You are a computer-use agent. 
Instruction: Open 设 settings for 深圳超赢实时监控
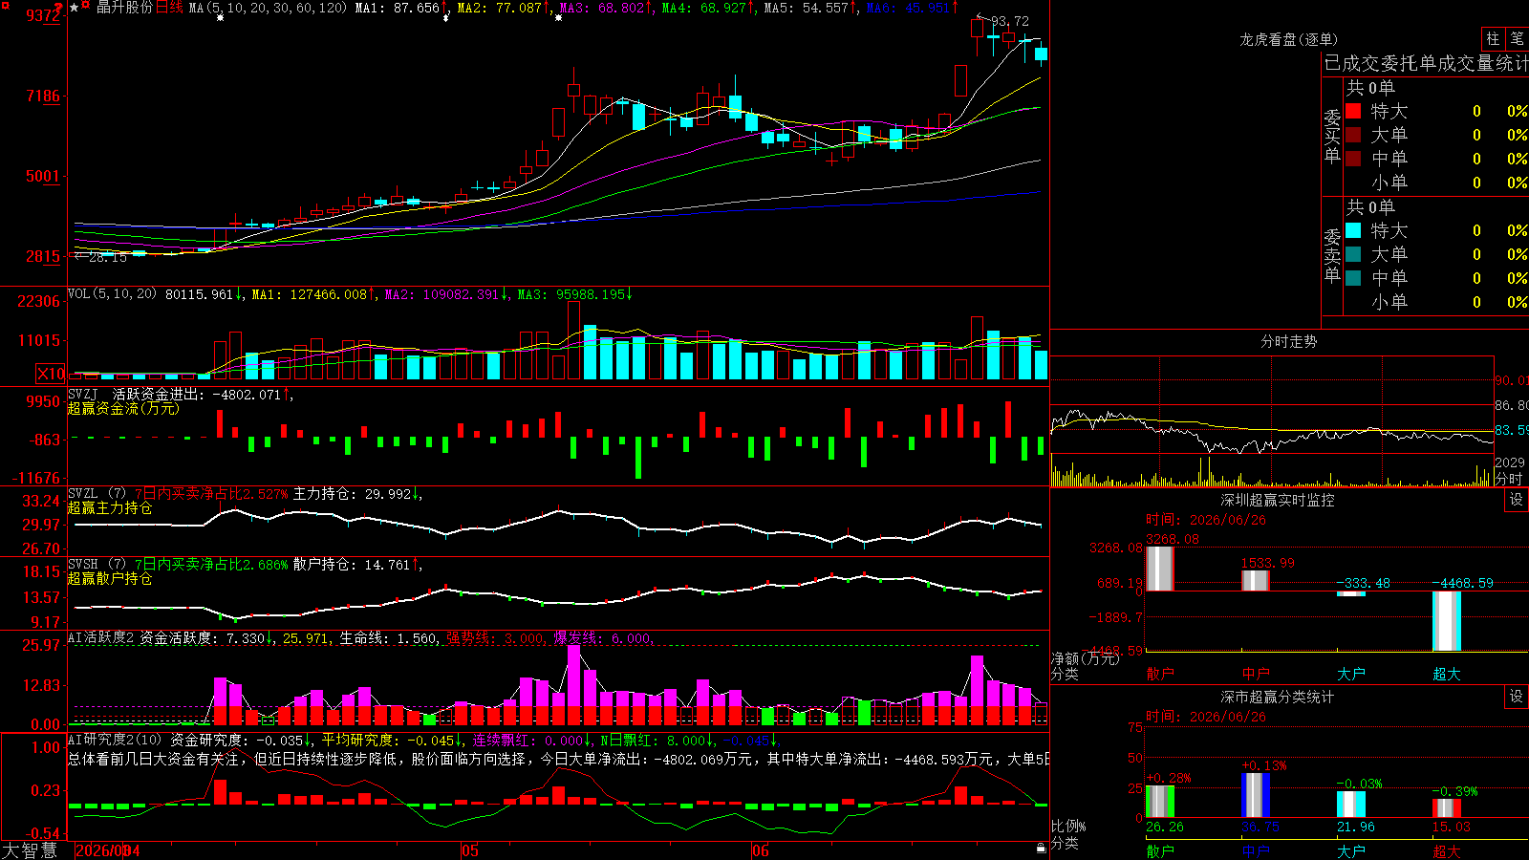pos(1517,500)
